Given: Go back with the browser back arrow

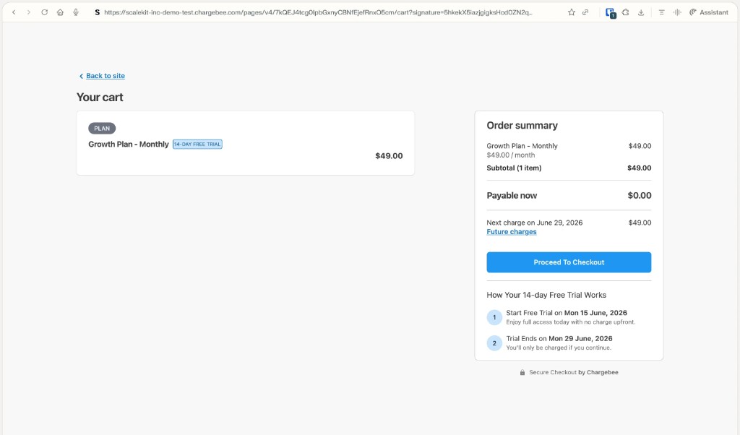Looking at the screenshot, I should point(14,12).
